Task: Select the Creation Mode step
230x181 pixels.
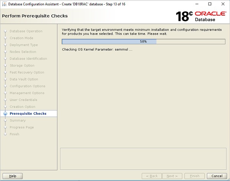Action: click(x=21, y=38)
